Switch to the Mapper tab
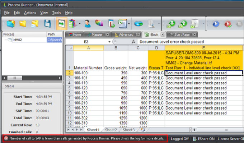 pos(97,34)
